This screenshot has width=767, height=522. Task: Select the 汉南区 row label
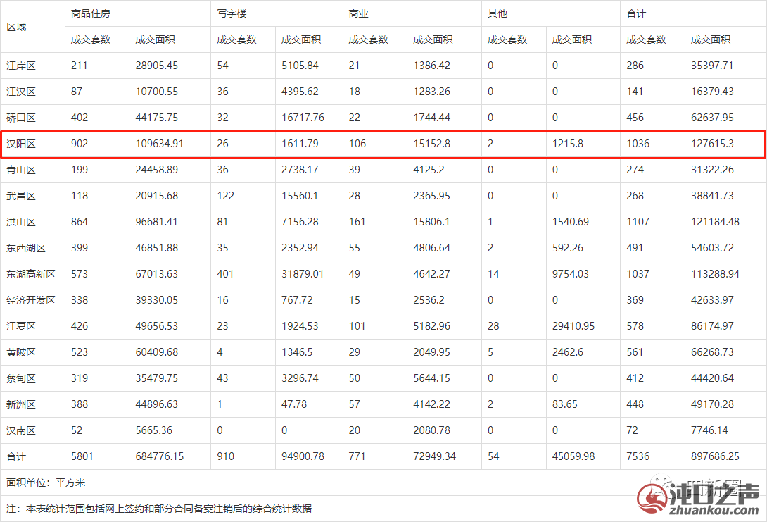[21, 430]
